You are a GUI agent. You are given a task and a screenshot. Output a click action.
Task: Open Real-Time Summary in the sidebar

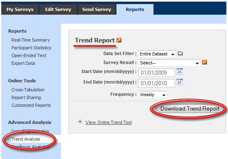click(31, 40)
